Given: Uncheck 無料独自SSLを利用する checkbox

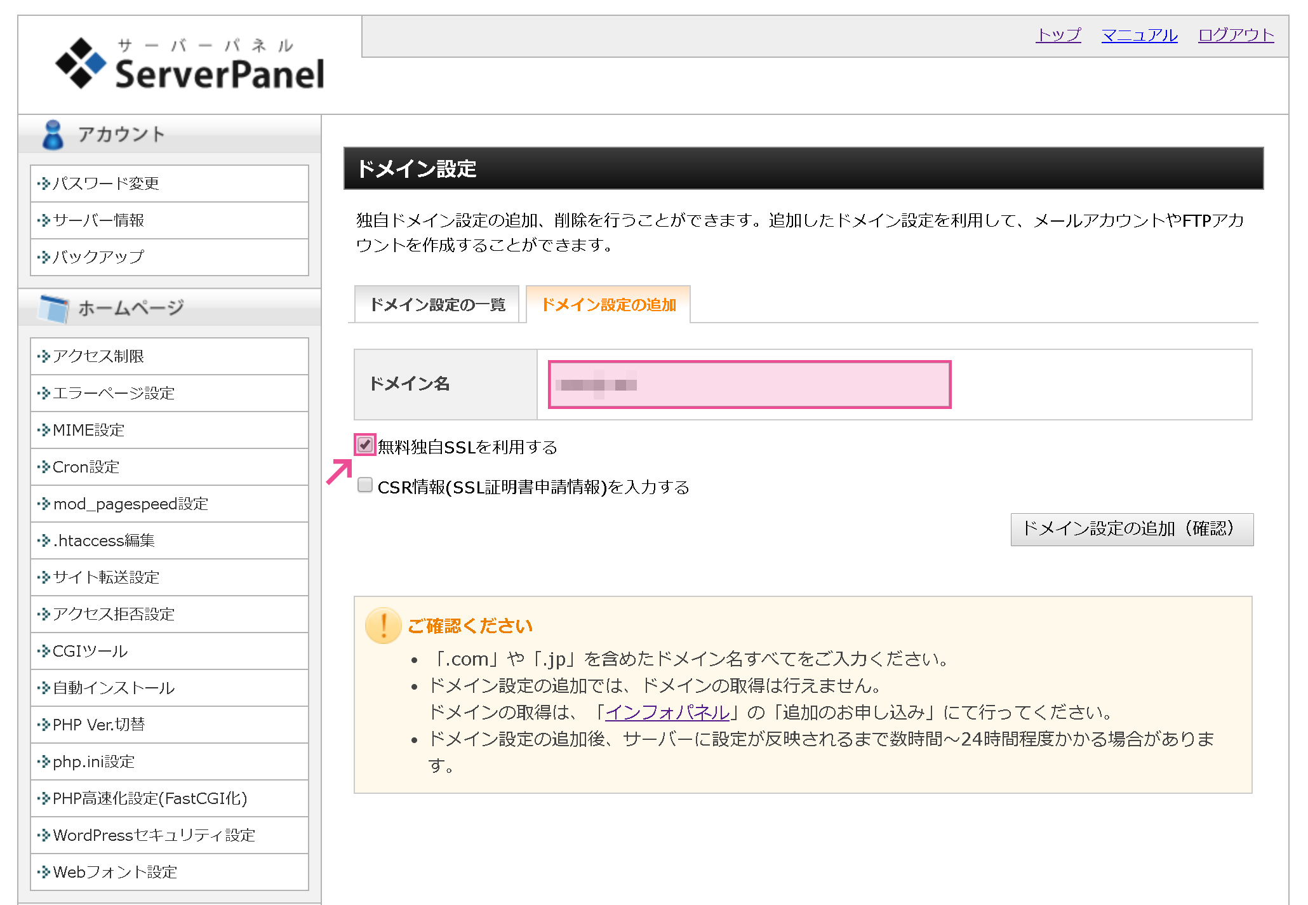Looking at the screenshot, I should 365,445.
